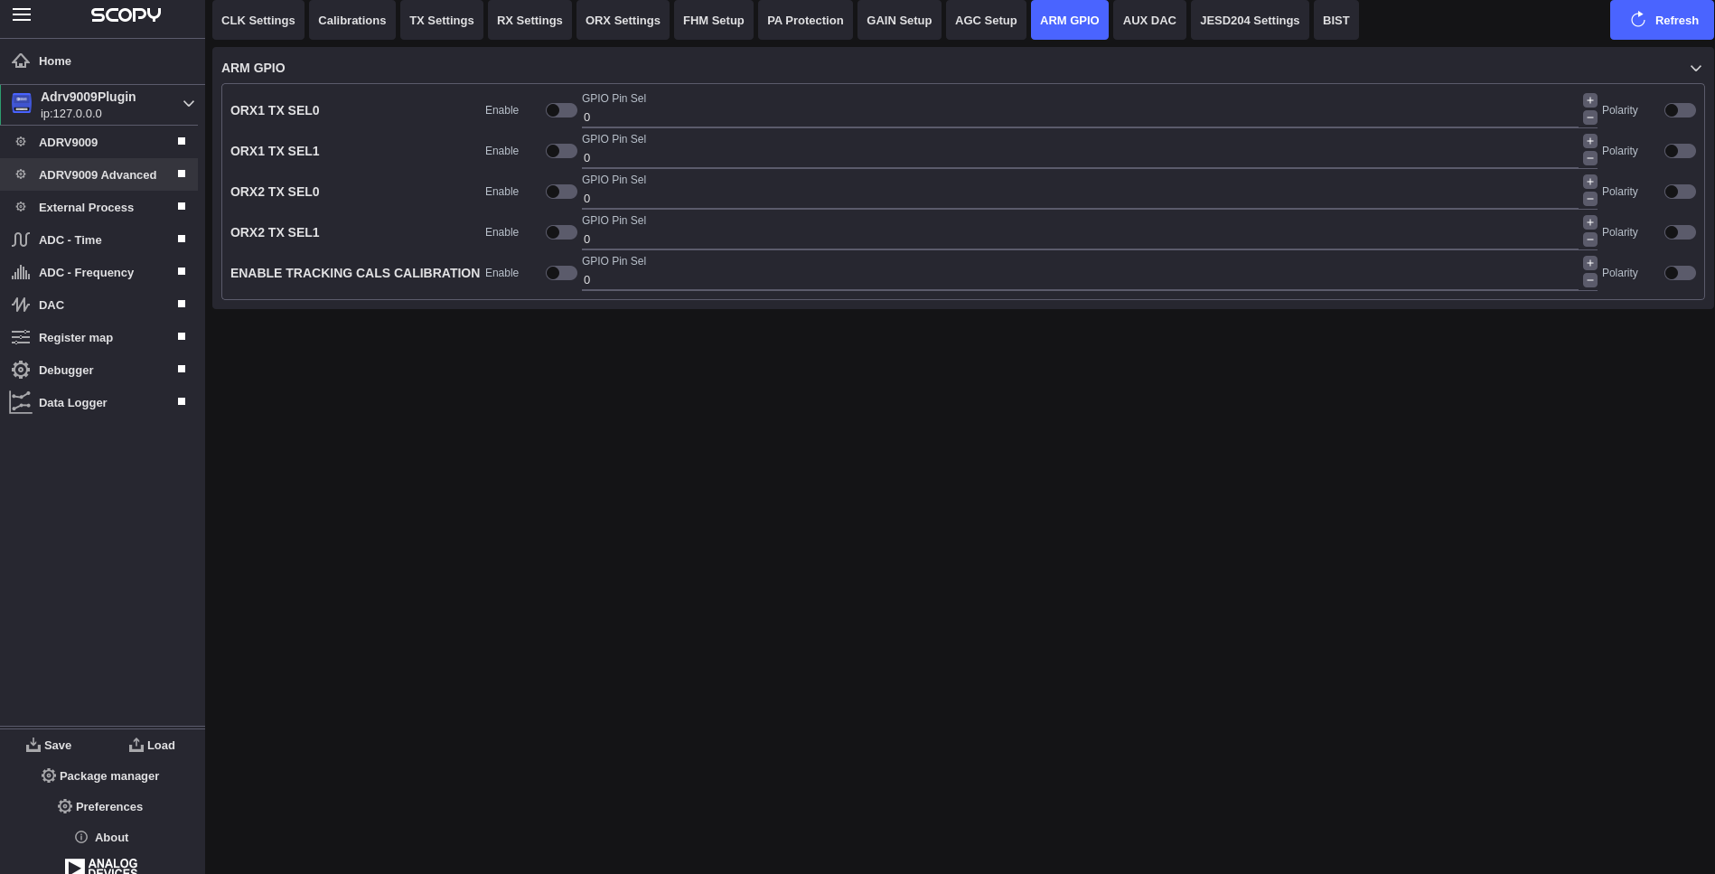Image resolution: width=1715 pixels, height=874 pixels.
Task: Enable ORX1 TX SEL0 switch
Action: [x=561, y=110]
